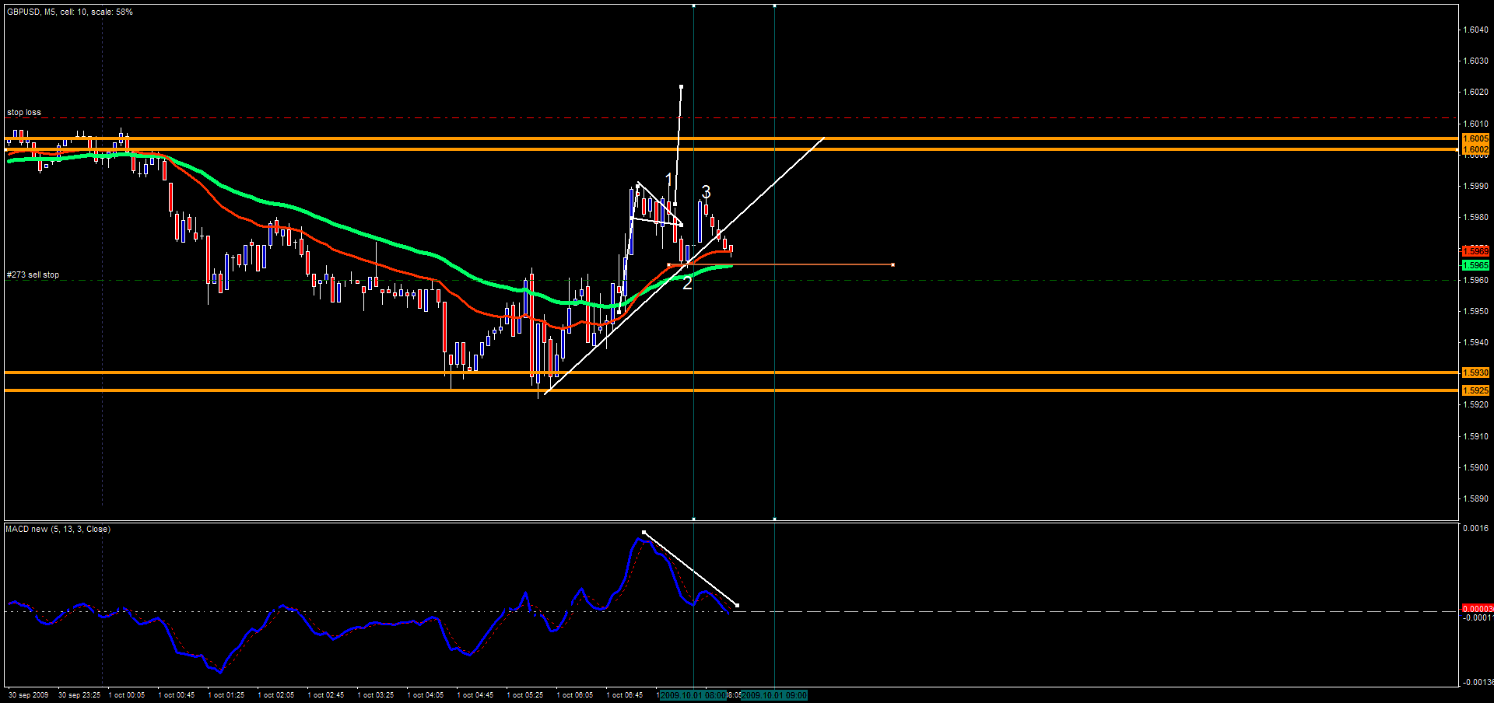This screenshot has width=1494, height=703.
Task: Click the "1 oct 01:25" time label
Action: [x=226, y=695]
